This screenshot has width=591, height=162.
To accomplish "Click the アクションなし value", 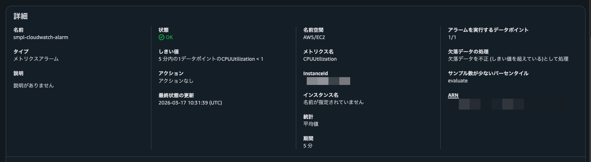I will click(176, 81).
